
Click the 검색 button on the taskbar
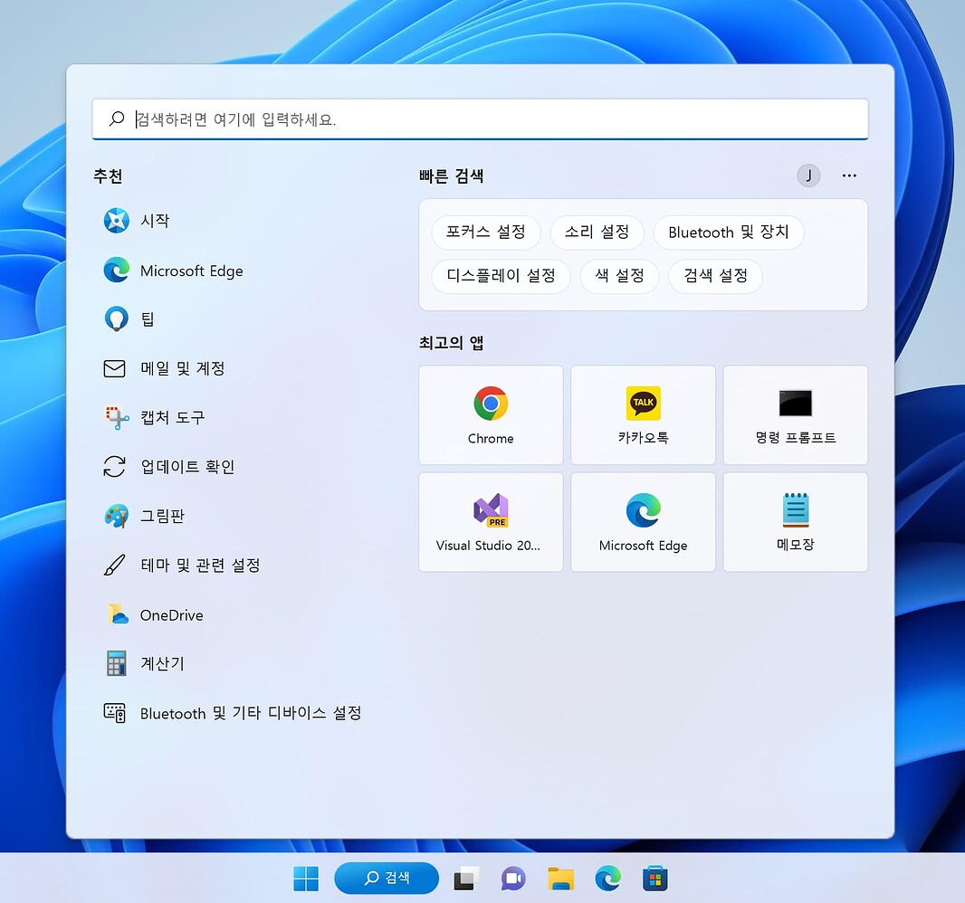click(x=387, y=878)
